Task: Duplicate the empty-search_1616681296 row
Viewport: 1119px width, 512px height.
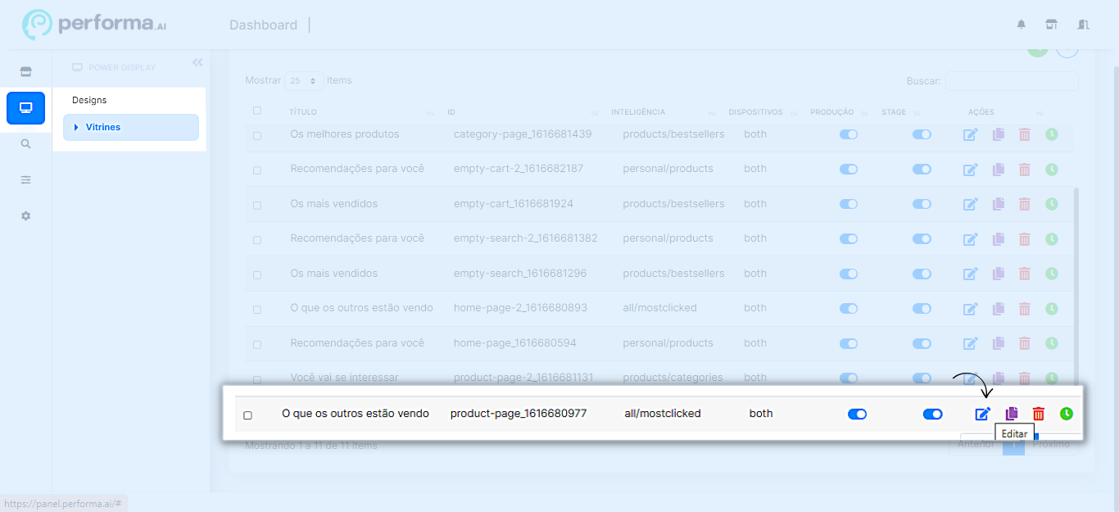Action: 998,274
